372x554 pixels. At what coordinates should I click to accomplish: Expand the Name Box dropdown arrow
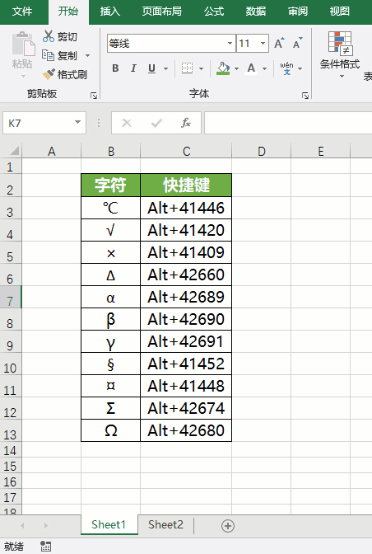pos(77,122)
